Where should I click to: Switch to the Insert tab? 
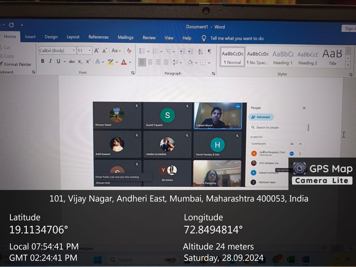30,37
